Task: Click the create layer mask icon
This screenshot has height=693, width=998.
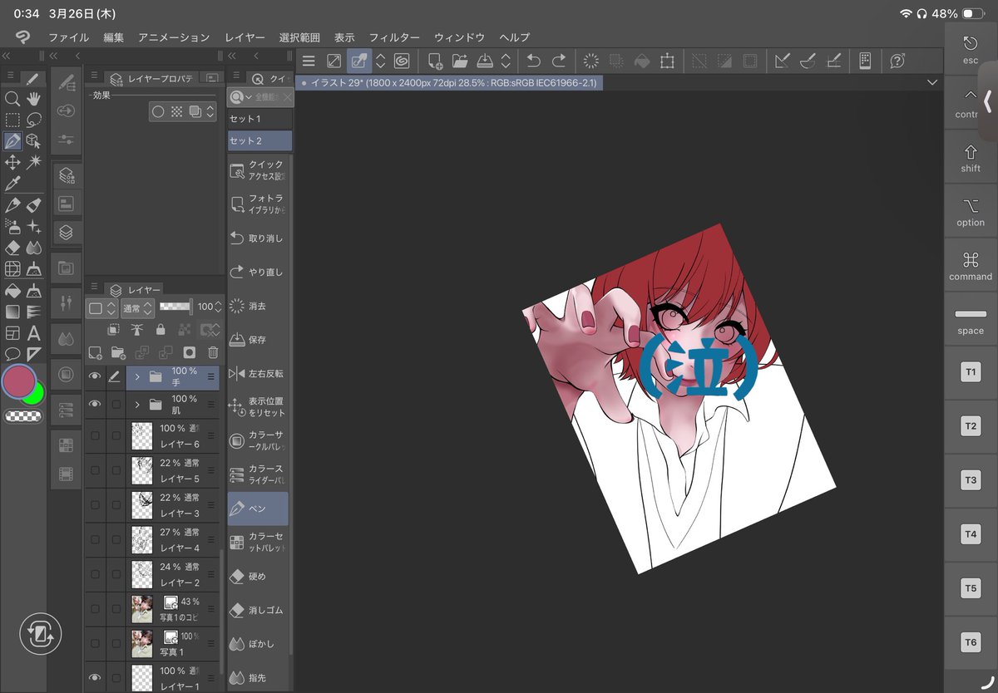Action: (190, 352)
